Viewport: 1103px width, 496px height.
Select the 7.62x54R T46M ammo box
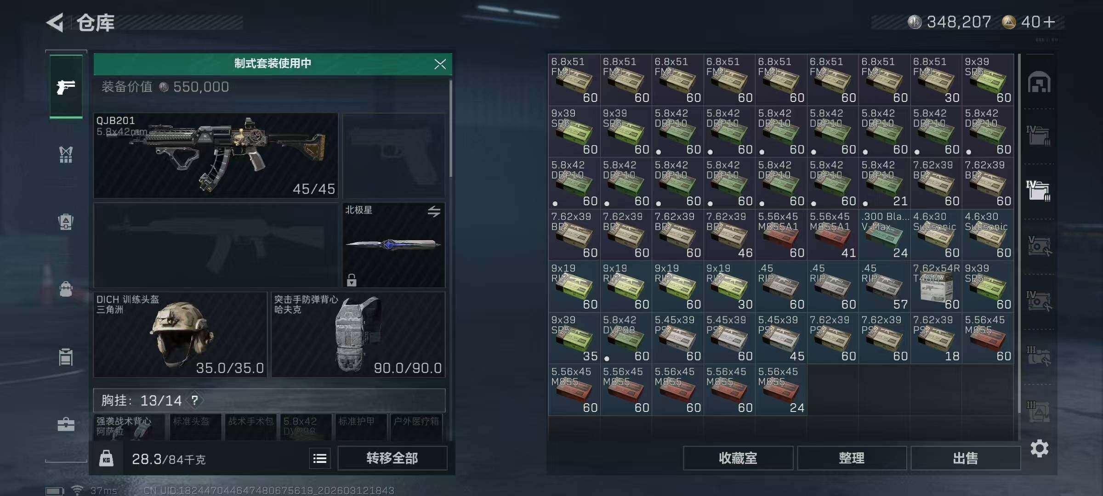click(936, 287)
